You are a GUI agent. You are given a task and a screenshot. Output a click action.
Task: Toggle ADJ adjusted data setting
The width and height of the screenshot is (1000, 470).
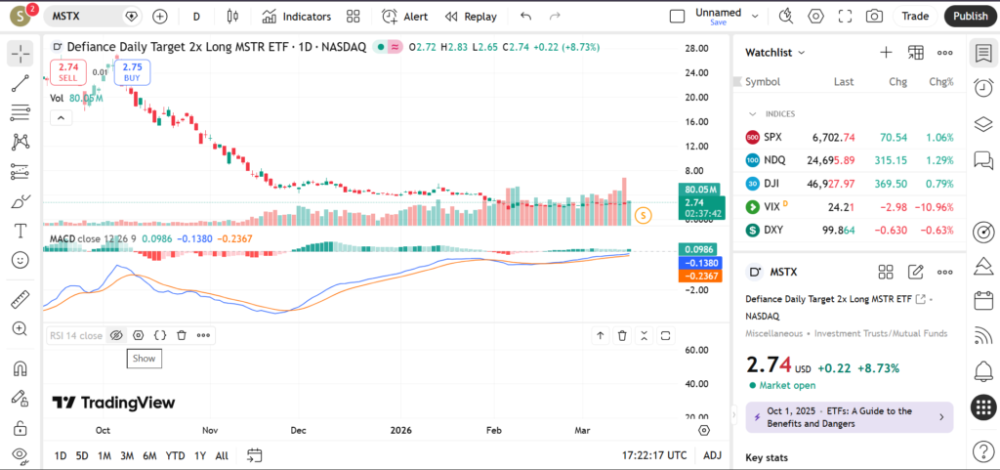tap(713, 455)
